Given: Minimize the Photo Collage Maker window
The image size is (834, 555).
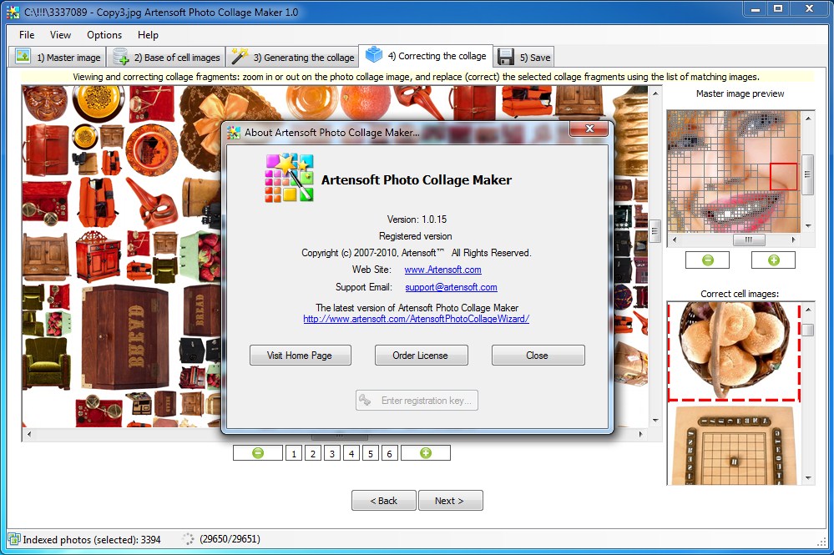Looking at the screenshot, I should [x=756, y=9].
